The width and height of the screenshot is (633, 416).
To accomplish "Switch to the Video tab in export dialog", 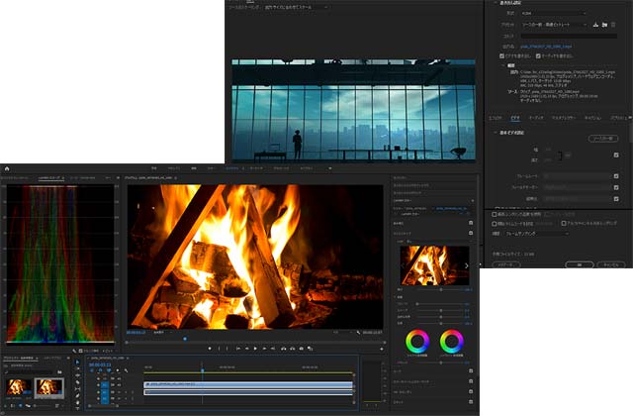I will [515, 118].
